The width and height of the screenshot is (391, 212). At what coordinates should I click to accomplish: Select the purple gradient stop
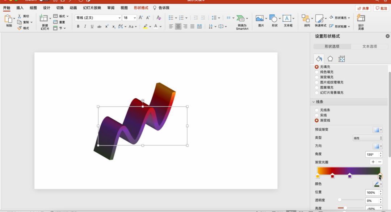click(x=350, y=176)
